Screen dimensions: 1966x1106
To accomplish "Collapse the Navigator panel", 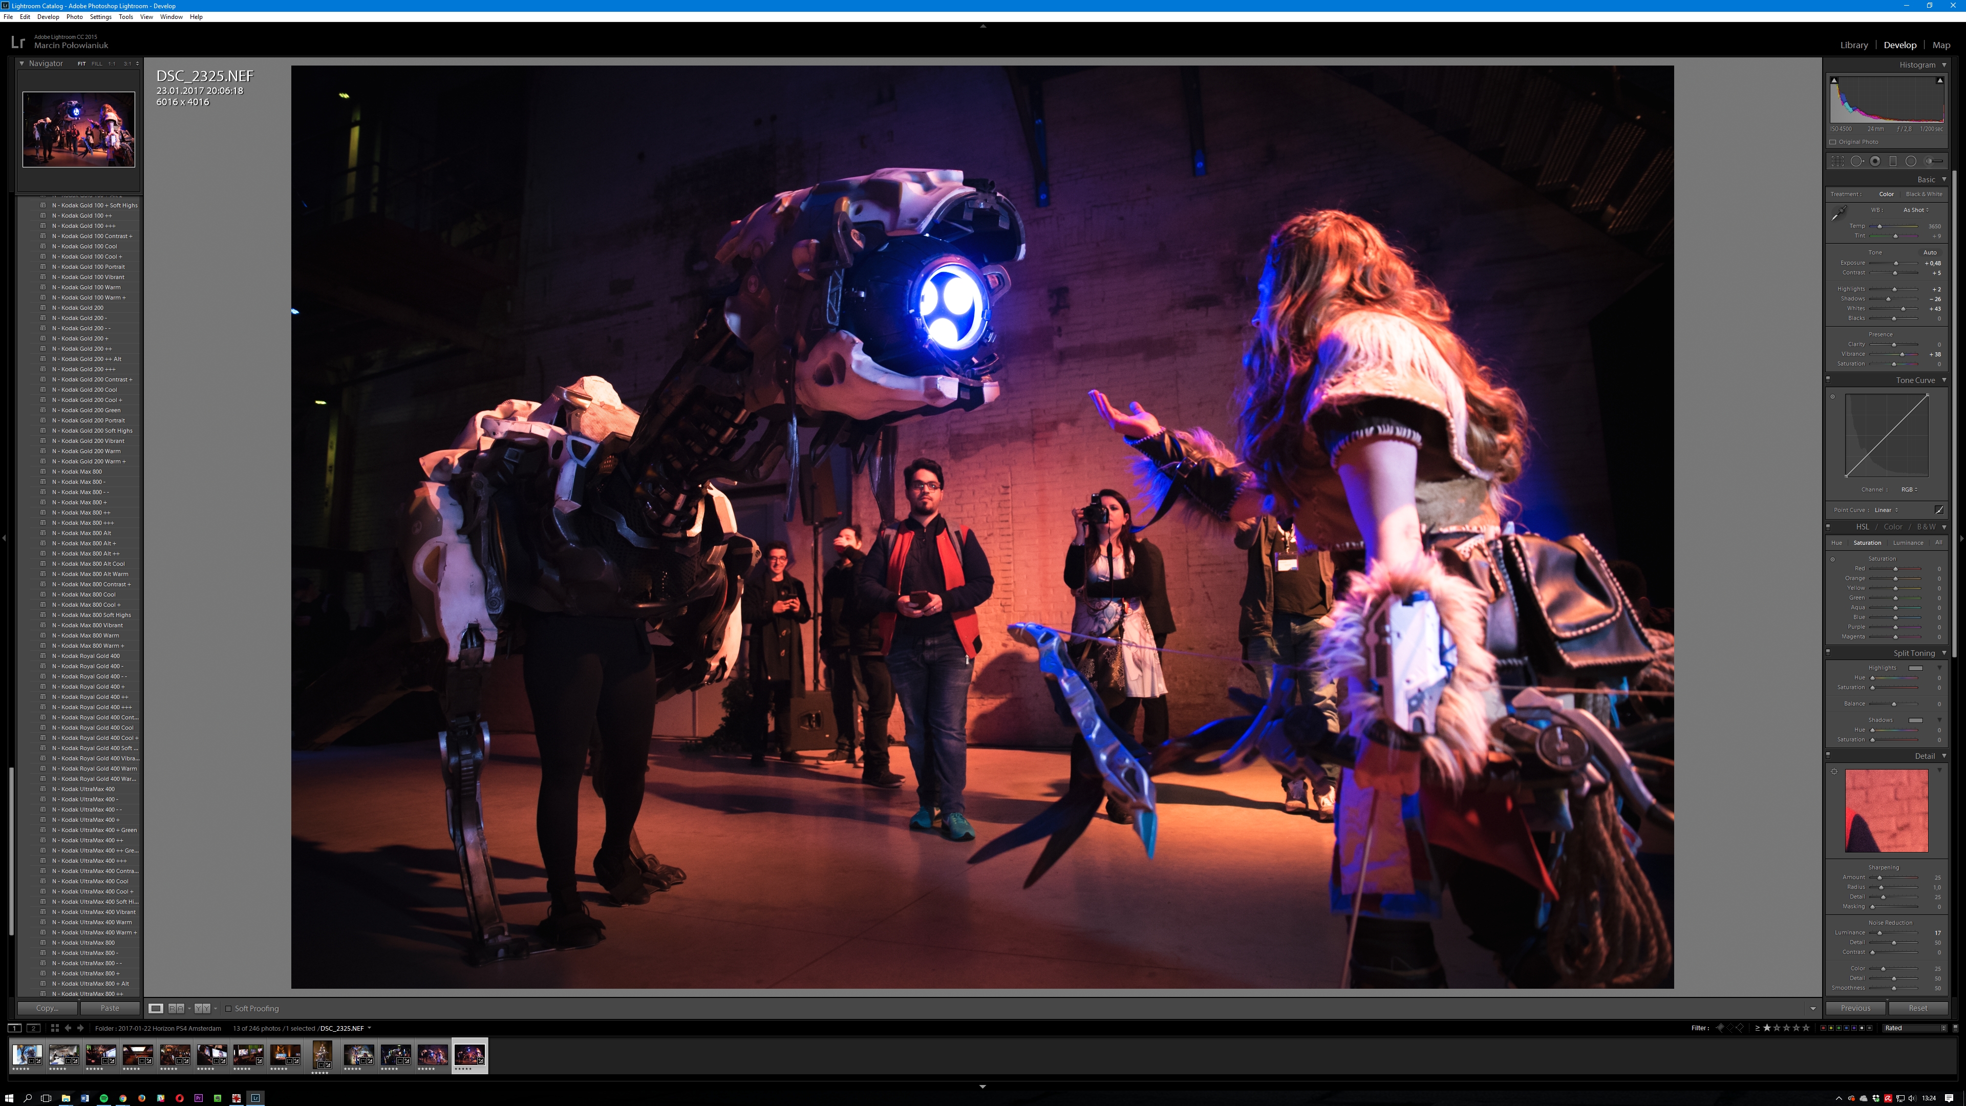I will pyautogui.click(x=22, y=63).
